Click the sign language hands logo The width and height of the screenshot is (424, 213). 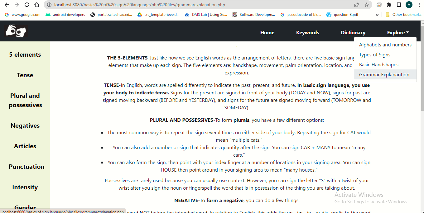click(x=16, y=31)
